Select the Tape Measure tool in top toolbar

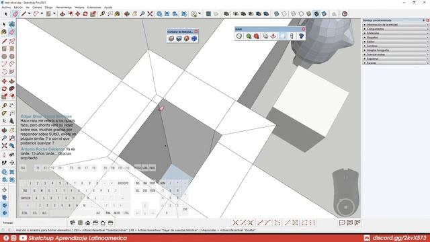(103, 13)
